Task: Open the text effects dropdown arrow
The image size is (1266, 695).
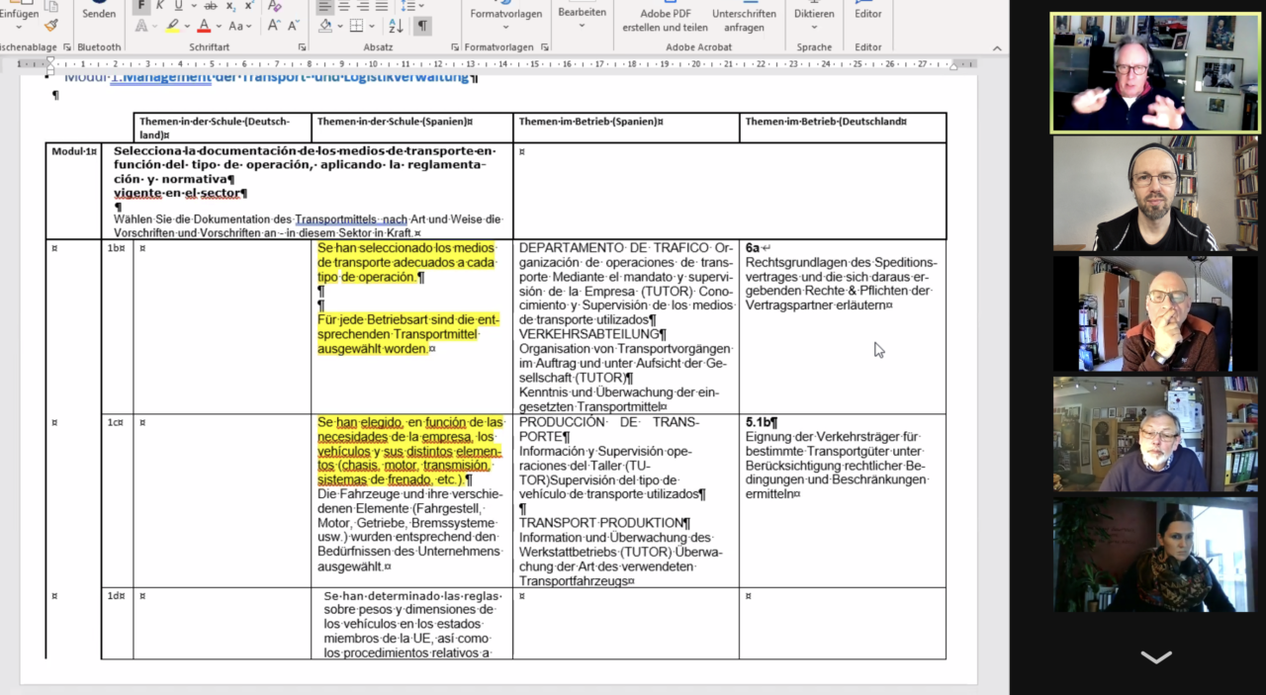Action: pyautogui.click(x=155, y=26)
